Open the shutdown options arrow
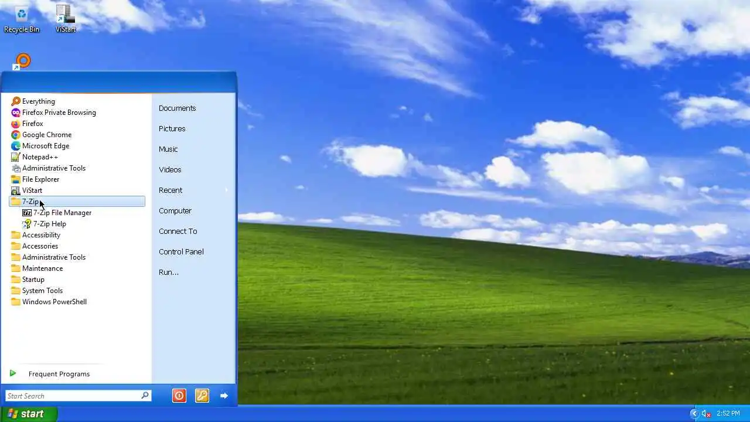 224,396
